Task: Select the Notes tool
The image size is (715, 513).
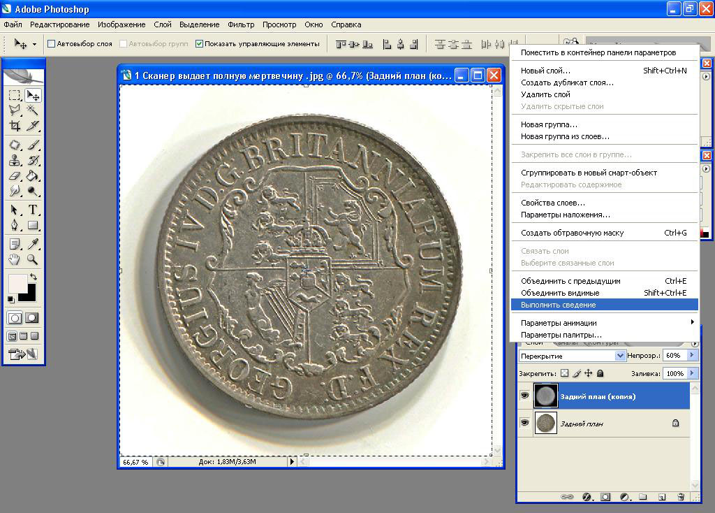Action: (15, 244)
